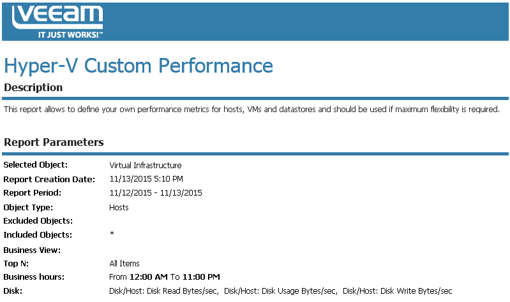Click the report description paragraph text

(251, 110)
